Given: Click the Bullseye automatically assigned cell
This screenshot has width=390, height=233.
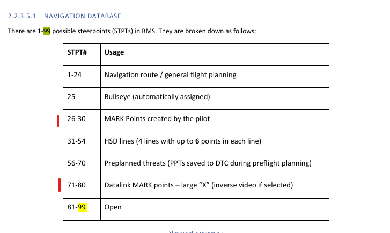Looking at the screenshot, I should (x=215, y=99).
